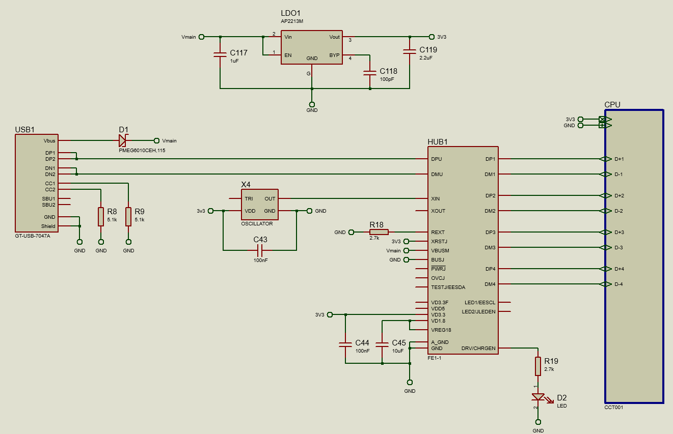Select diode D1 symbol
Viewport: 673px width, 434px height.
[x=122, y=140]
